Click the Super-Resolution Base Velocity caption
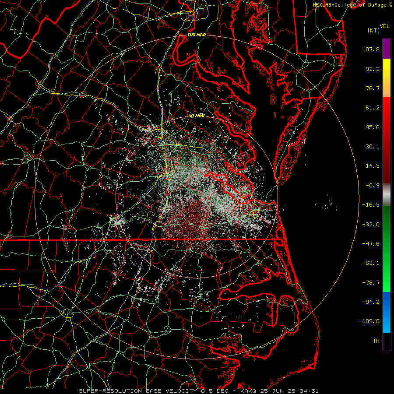 click(x=199, y=391)
